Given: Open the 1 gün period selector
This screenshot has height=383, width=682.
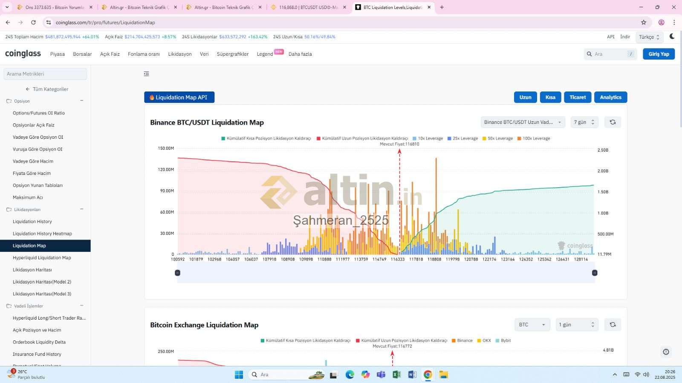Looking at the screenshot, I should 577,325.
